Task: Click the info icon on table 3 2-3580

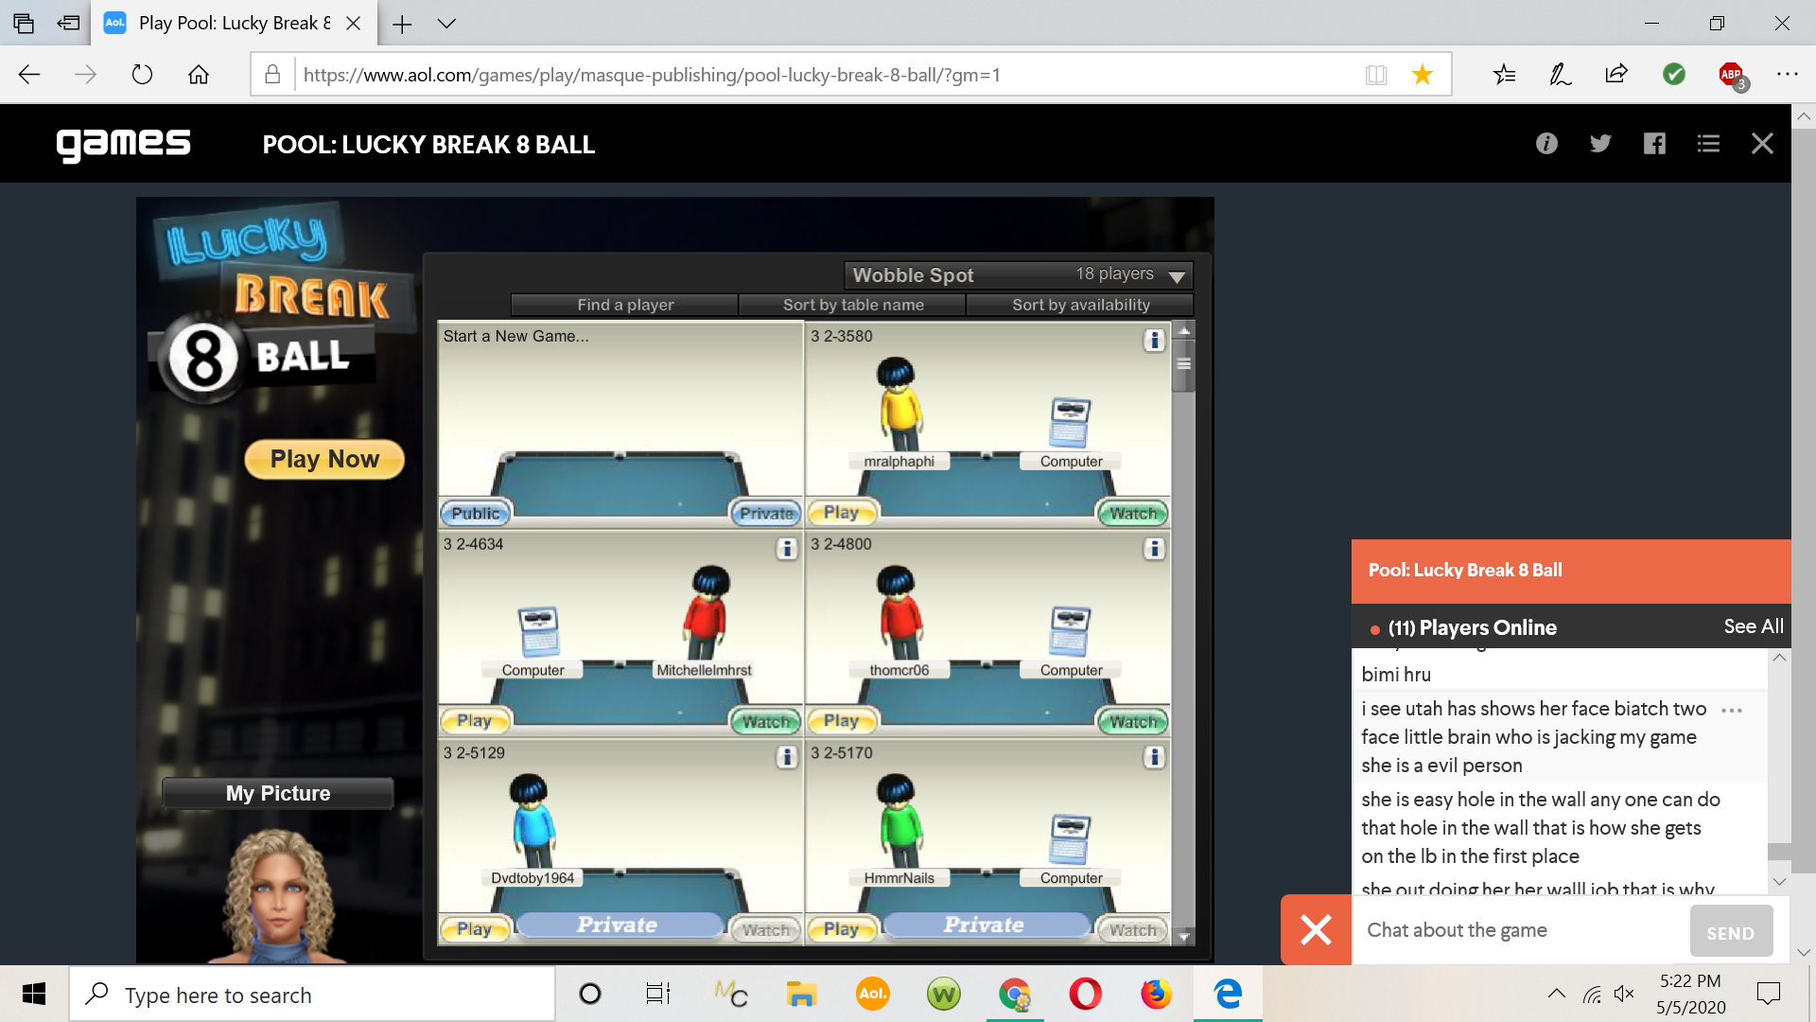Action: tap(1153, 341)
